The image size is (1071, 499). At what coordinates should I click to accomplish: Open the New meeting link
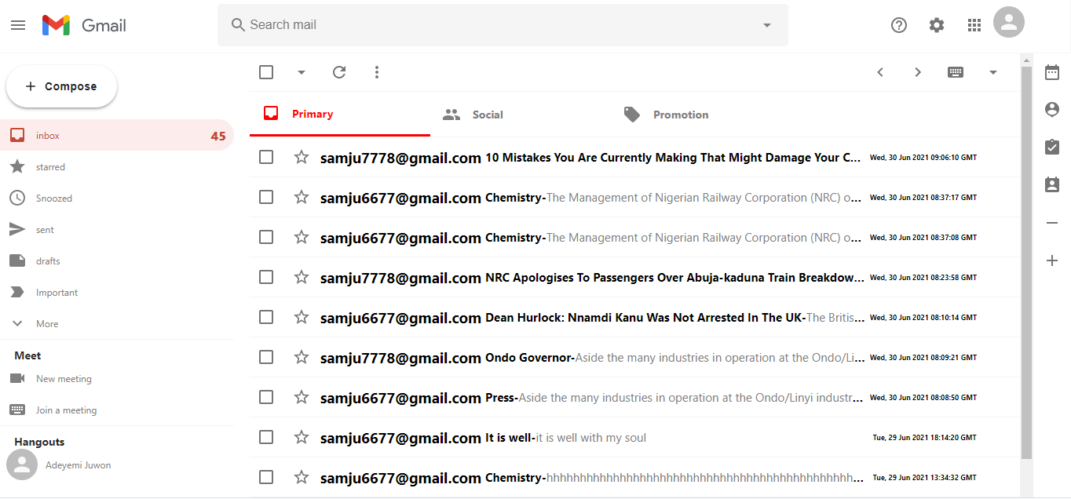64,379
